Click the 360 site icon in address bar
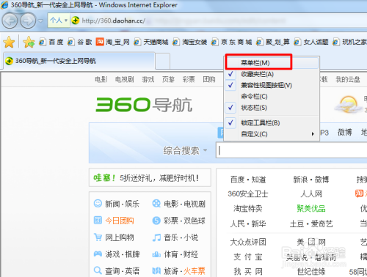 [76, 21]
